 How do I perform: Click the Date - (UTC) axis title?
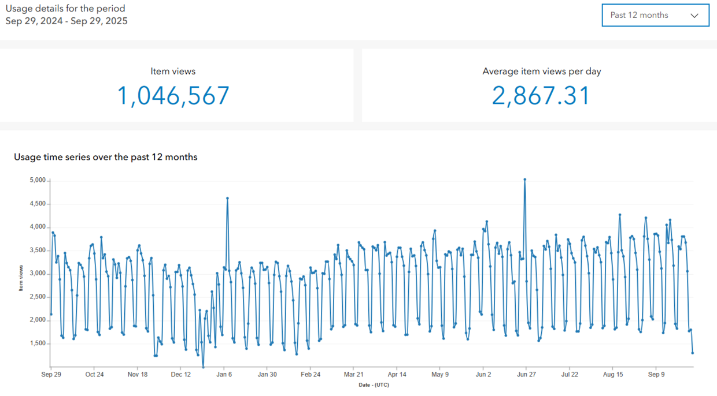pos(374,384)
